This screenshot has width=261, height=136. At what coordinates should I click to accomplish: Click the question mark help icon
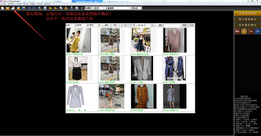82,8
